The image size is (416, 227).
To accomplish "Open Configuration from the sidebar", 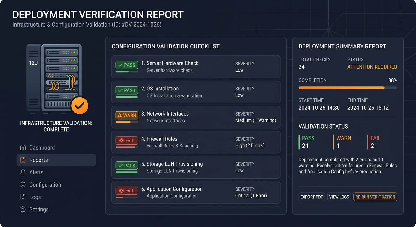I will (56, 185).
